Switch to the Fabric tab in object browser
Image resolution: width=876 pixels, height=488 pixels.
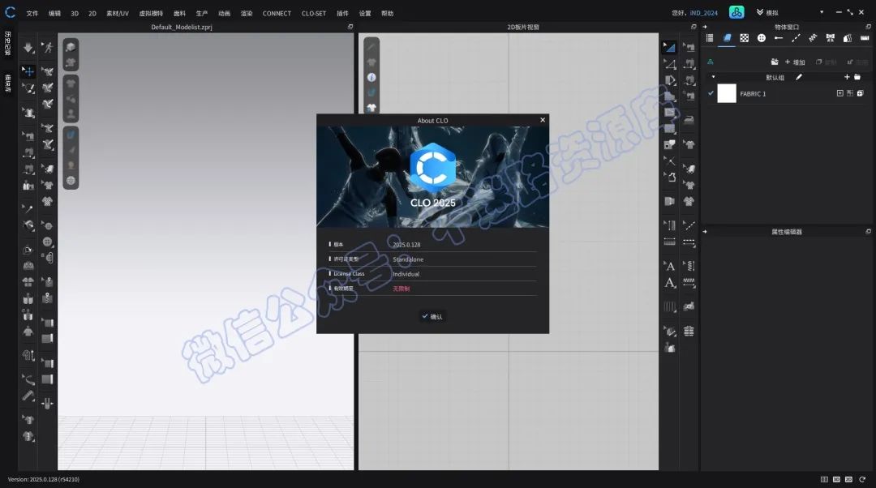[x=727, y=38]
